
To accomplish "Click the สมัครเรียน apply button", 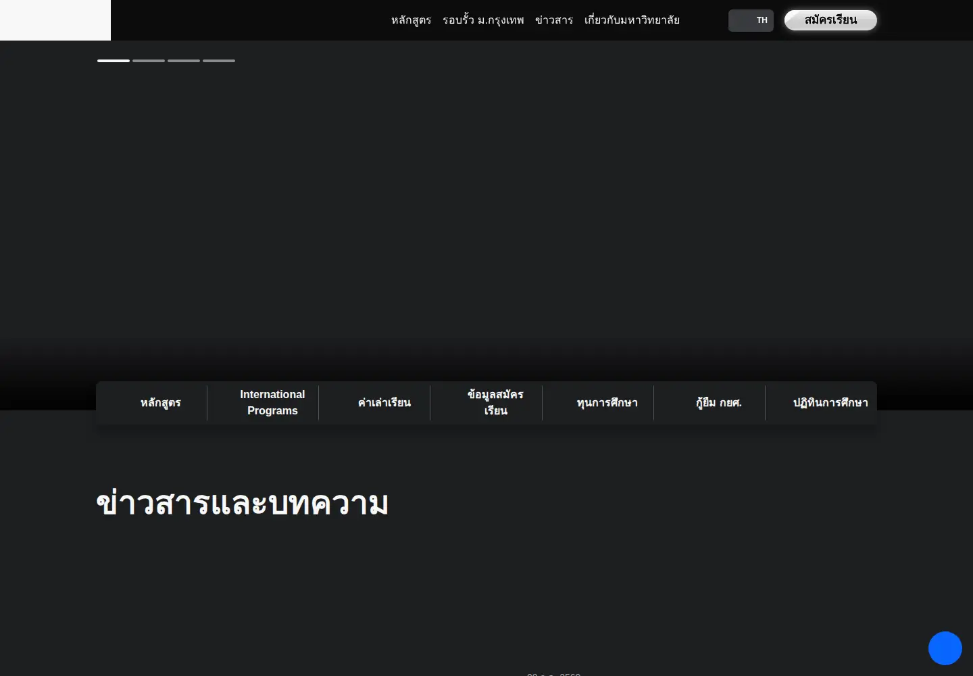I will (830, 20).
